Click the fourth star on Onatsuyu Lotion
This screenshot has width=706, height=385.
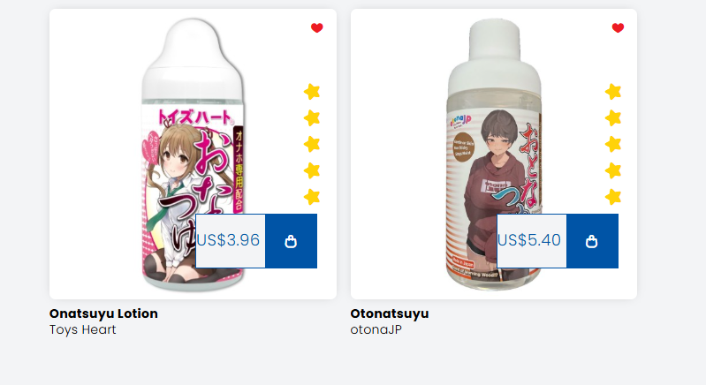click(x=312, y=170)
